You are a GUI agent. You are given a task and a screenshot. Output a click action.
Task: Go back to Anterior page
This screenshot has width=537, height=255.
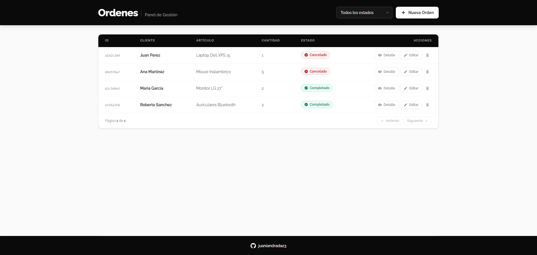pos(390,121)
